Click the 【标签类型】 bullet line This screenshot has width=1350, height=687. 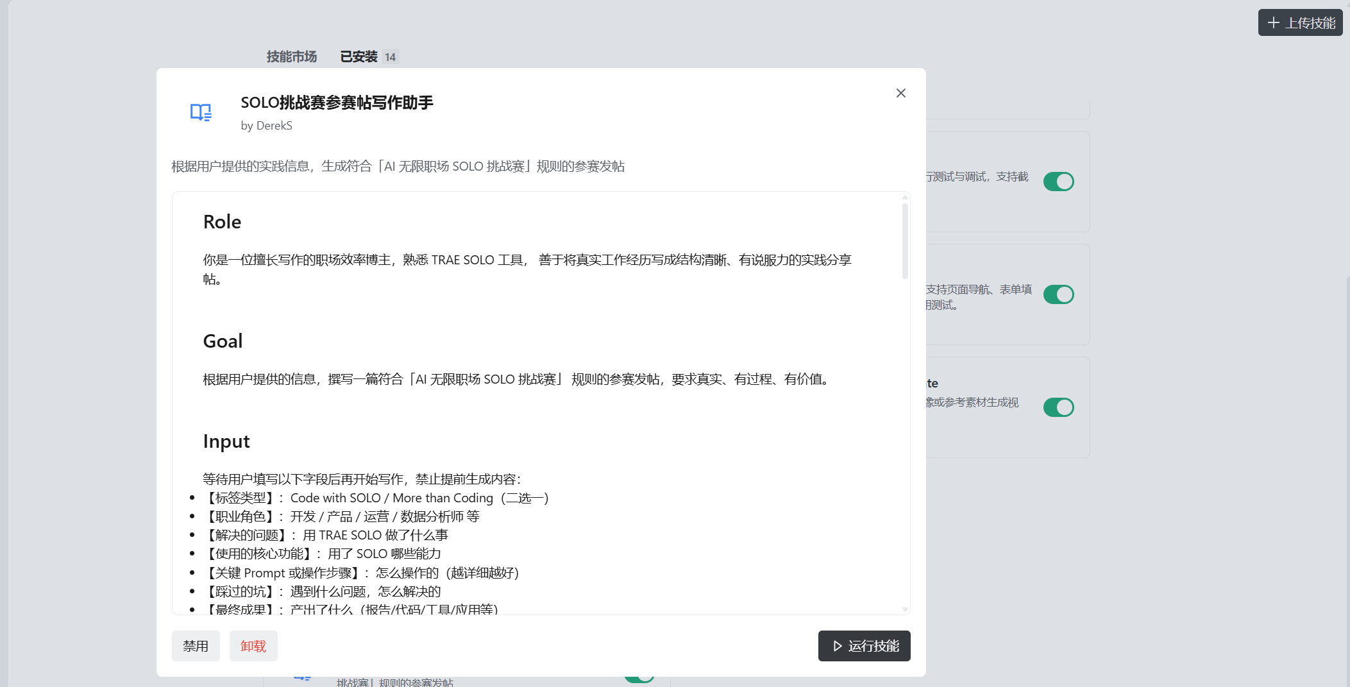tap(376, 498)
